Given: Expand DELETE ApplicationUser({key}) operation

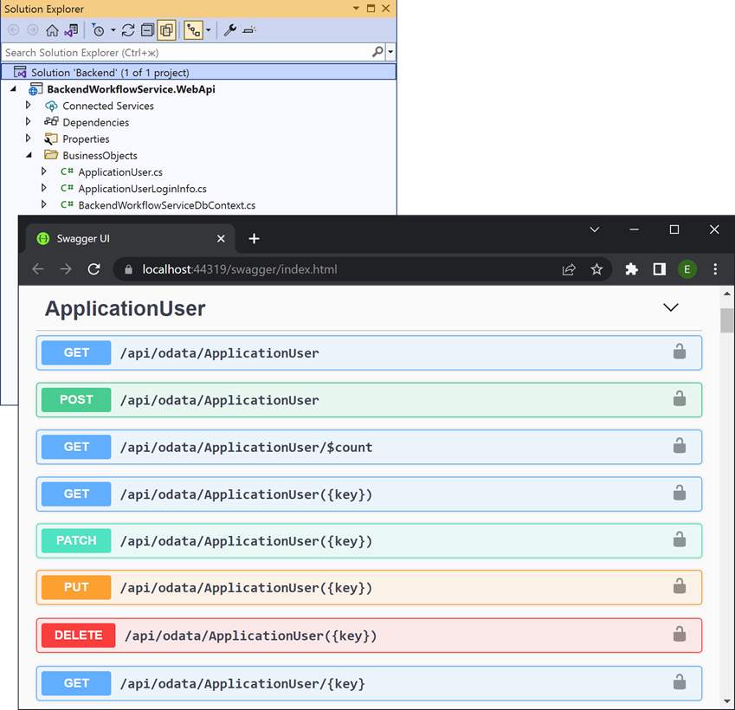Looking at the screenshot, I should [x=369, y=636].
